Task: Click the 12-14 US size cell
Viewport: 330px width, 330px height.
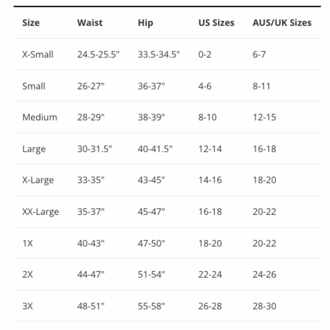Action: 210,149
